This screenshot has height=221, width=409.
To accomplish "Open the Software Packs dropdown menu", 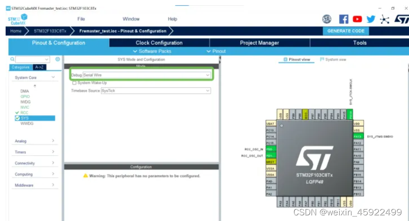I will [152, 51].
